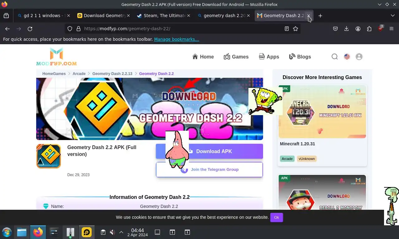Open Minecraft 1.20.31 card thumbnail
Image resolution: width=399 pixels, height=239 pixels.
point(322,111)
